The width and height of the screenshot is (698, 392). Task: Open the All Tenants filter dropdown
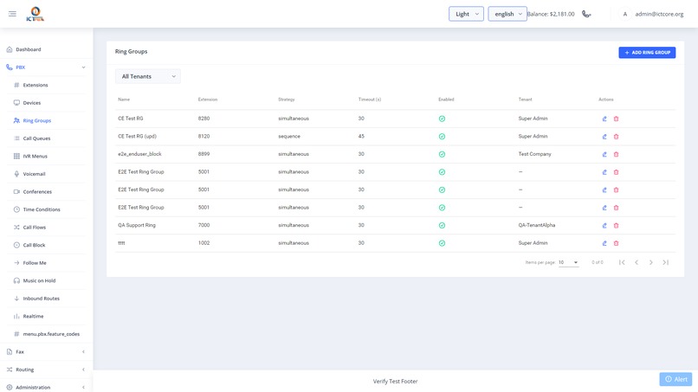tap(148, 76)
